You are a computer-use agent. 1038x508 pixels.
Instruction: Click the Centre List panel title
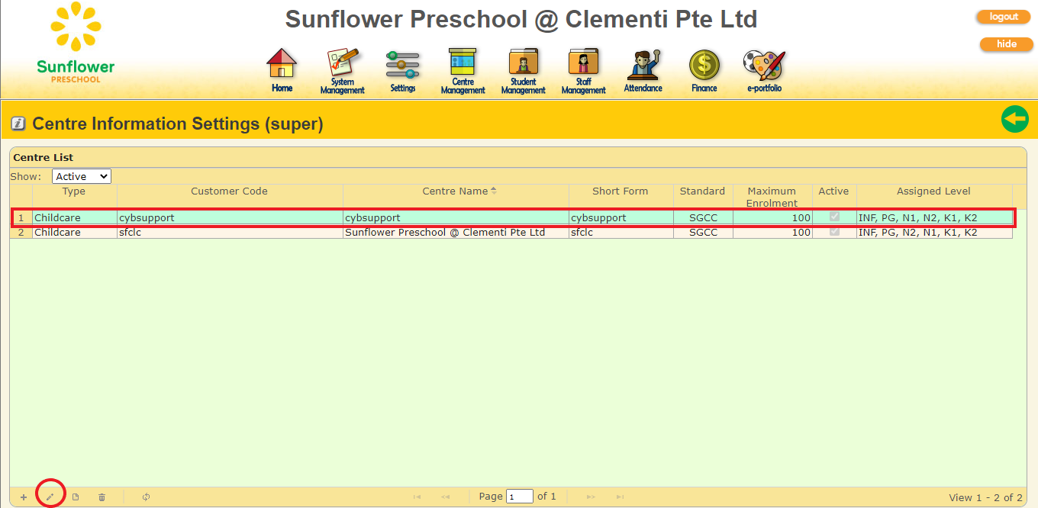[44, 157]
